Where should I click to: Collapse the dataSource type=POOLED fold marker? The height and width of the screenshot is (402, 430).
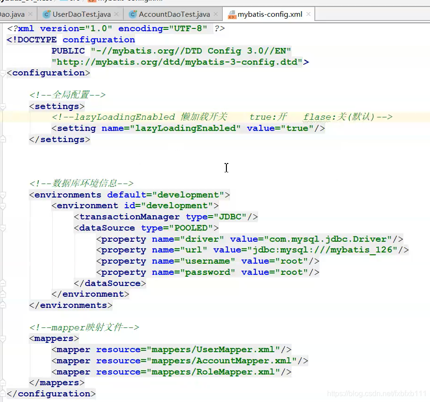click(x=2, y=228)
